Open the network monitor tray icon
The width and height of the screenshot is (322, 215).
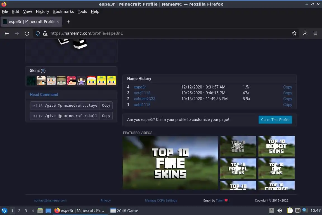pyautogui.click(x=298, y=211)
